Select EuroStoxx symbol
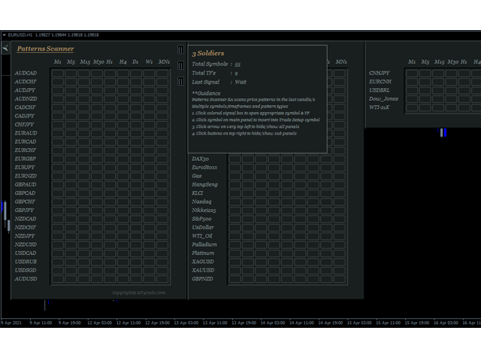Viewport: 481px width, 361px height. click(204, 167)
